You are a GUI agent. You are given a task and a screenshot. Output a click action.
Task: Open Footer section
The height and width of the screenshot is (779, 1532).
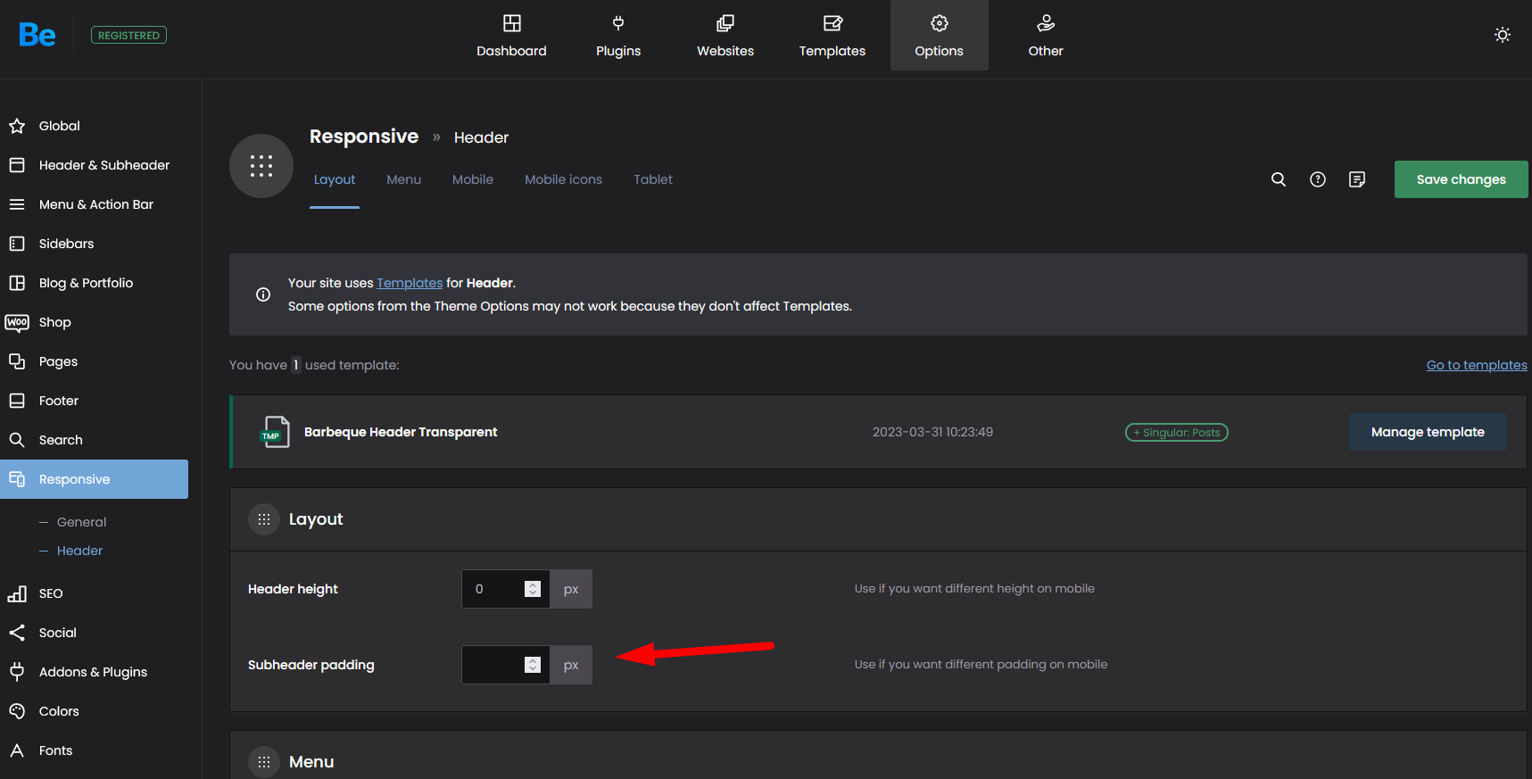(95, 401)
